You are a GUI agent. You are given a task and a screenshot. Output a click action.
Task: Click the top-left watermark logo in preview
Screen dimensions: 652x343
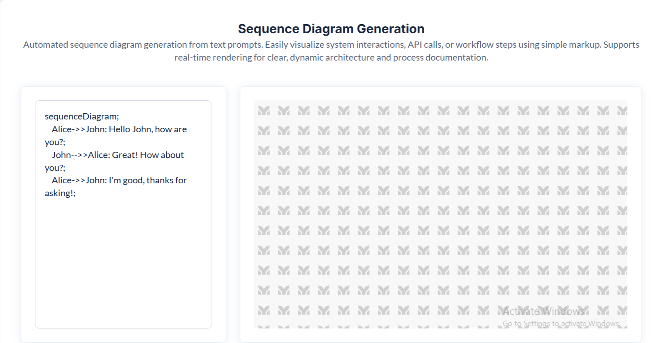click(x=264, y=111)
